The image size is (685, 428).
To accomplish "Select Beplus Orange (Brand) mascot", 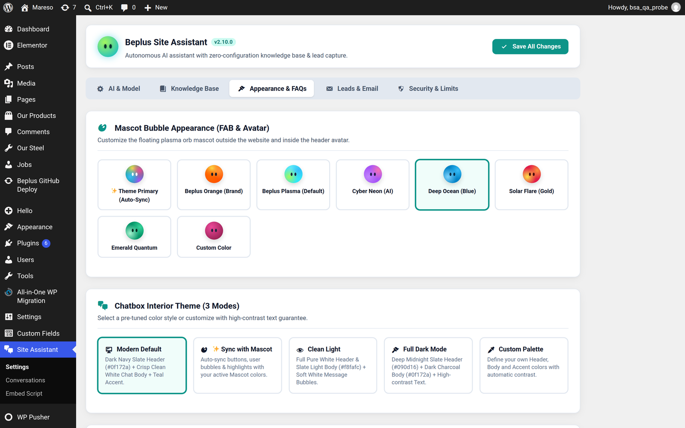I will (x=214, y=185).
